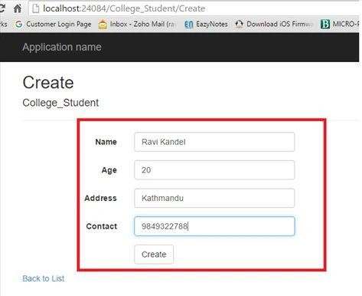This screenshot has width=362, height=296.
Task: Click the Application name navbar brand
Action: click(x=62, y=47)
